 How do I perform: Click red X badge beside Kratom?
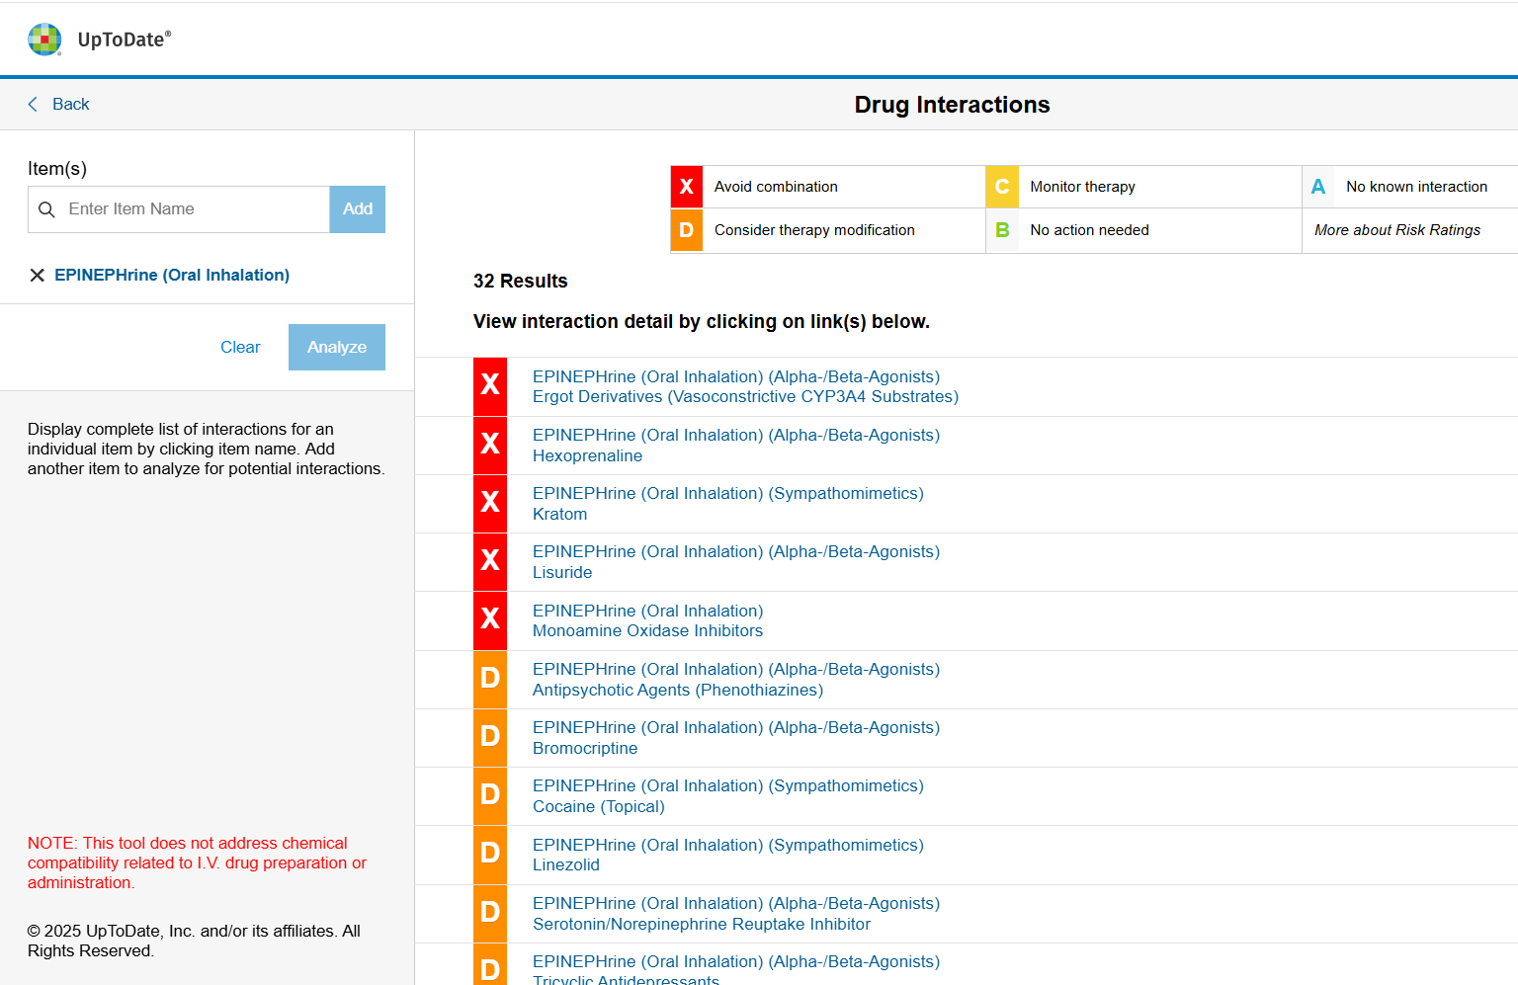click(490, 503)
